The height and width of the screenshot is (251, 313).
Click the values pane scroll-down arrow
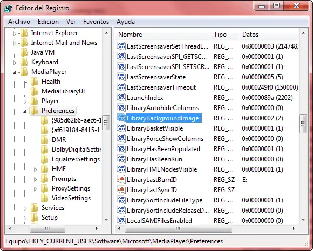pos(303,220)
